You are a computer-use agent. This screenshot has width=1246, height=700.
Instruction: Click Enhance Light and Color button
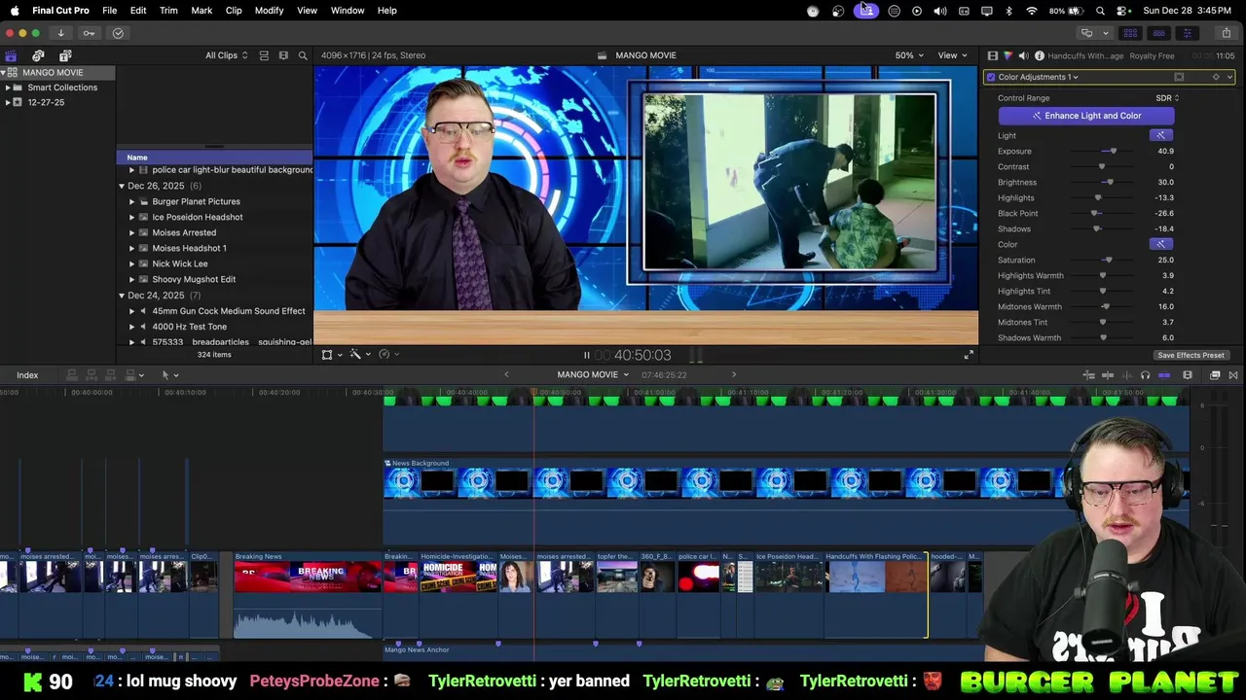[1086, 116]
